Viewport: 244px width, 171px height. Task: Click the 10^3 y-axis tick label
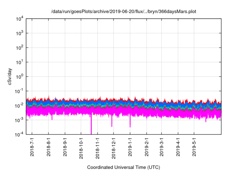coord(20,33)
